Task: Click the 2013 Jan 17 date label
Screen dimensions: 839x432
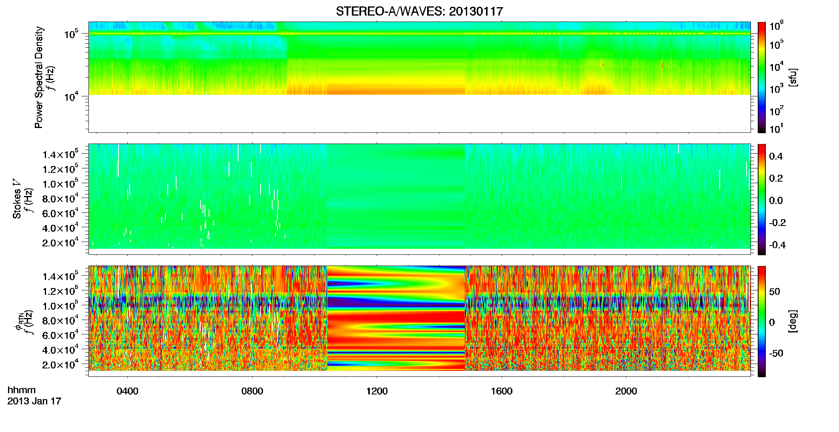Action: point(34,401)
